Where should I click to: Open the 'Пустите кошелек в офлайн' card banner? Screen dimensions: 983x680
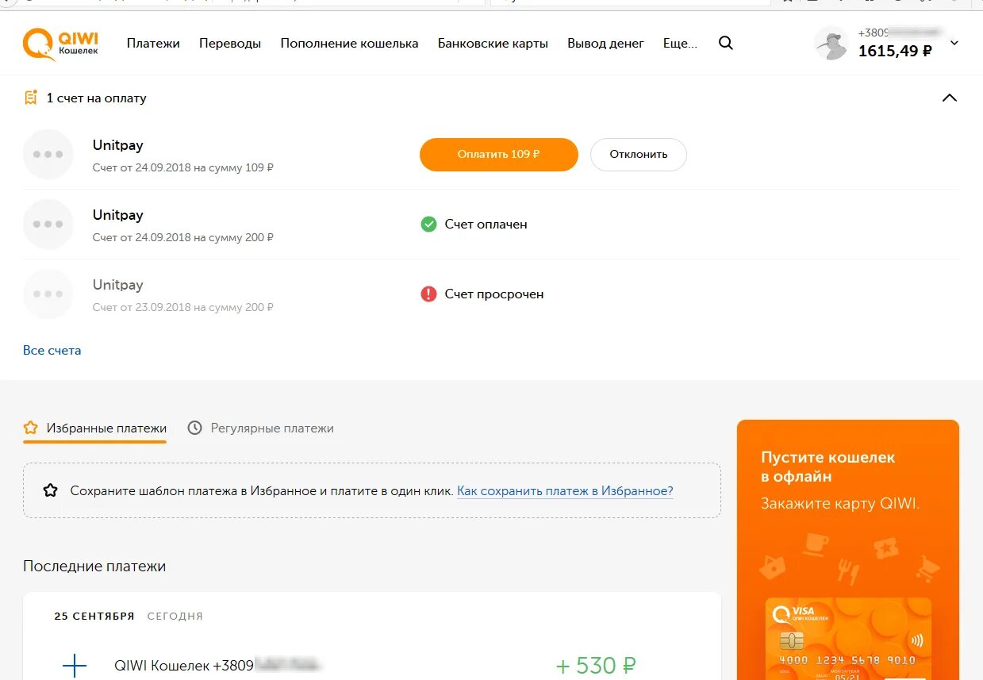coord(847,549)
